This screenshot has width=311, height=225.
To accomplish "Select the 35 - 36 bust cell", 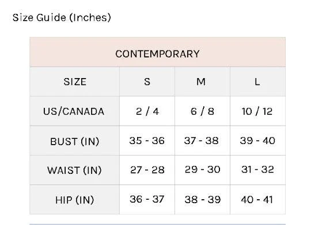I will [147, 141].
